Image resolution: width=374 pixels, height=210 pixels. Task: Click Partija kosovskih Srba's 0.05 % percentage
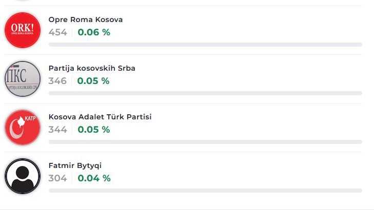pyautogui.click(x=93, y=81)
